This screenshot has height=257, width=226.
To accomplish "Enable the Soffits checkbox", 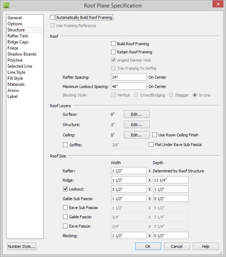I will pos(65,145).
